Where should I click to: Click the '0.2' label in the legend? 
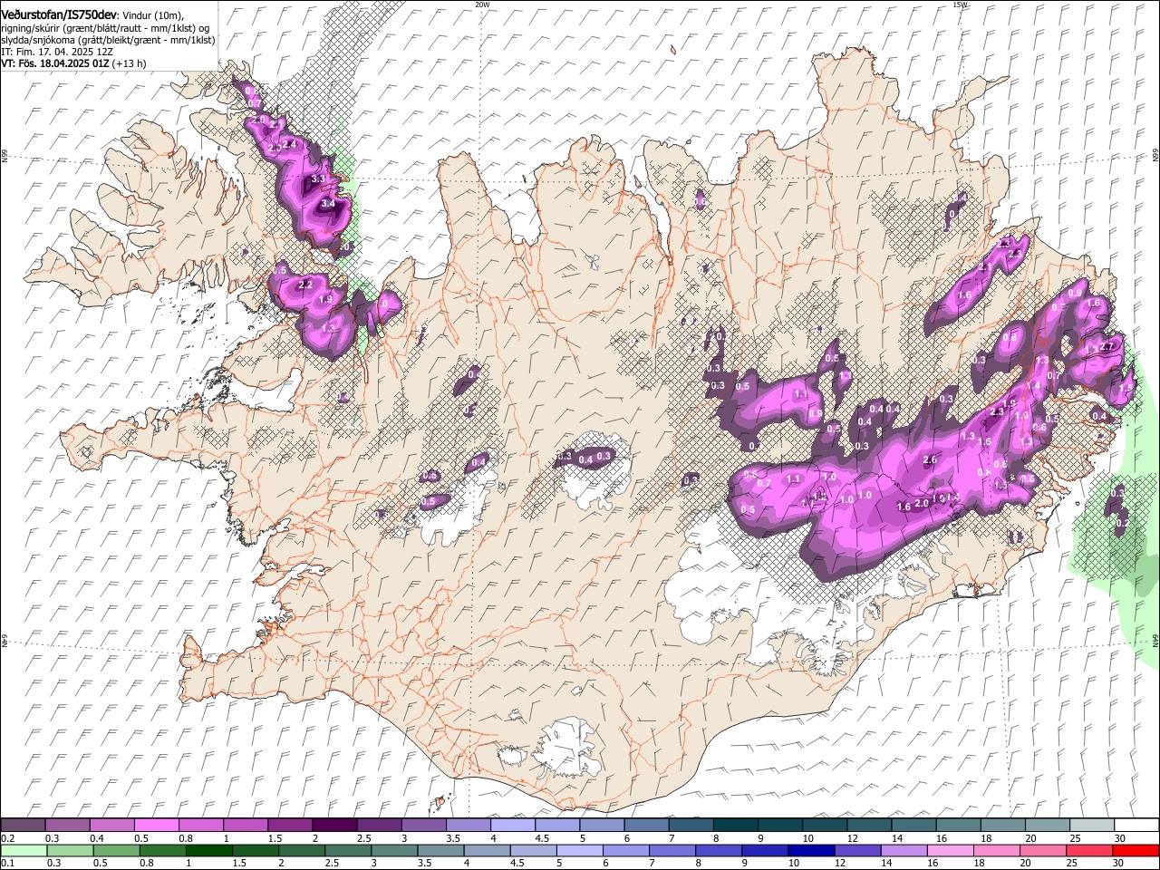click(x=7, y=838)
